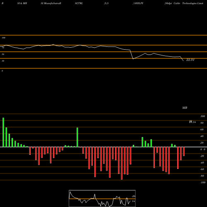
Task: Click the 100 label on the RSI axis
Action: (x=4, y=38)
